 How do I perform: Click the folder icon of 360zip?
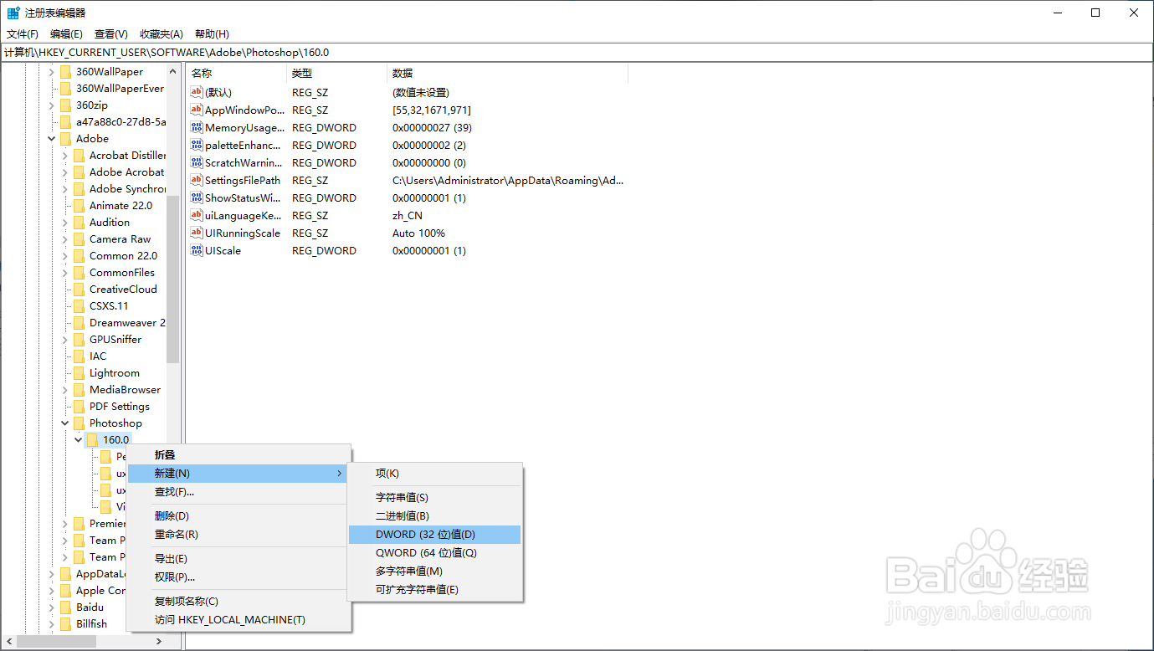click(x=66, y=105)
